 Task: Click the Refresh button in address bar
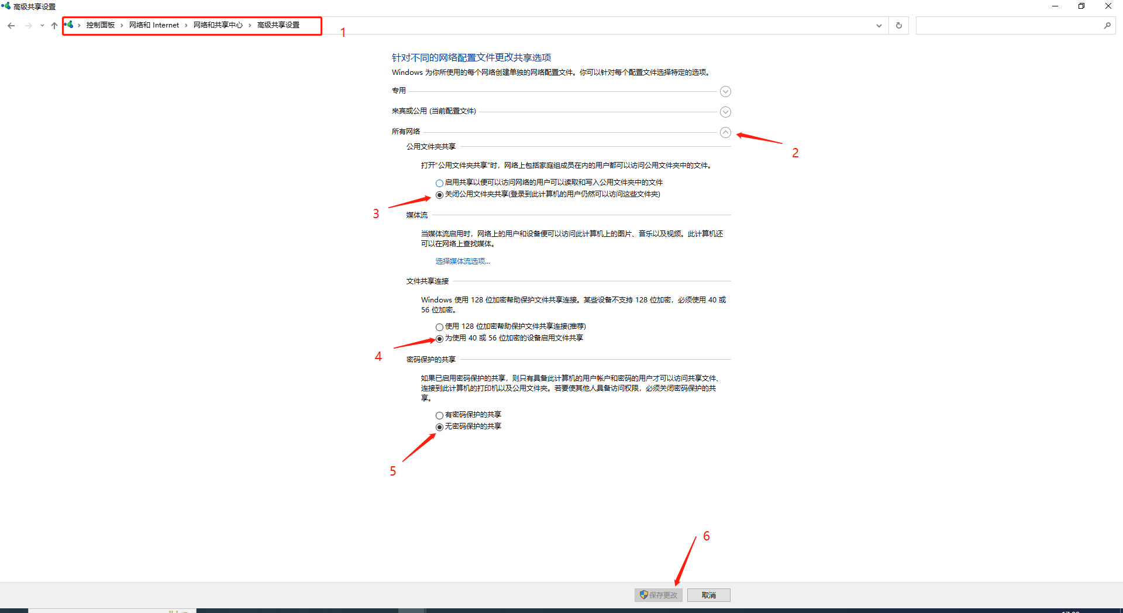898,25
